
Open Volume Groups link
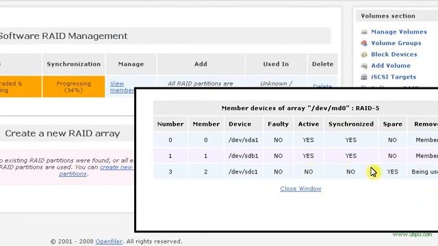pyautogui.click(x=396, y=43)
